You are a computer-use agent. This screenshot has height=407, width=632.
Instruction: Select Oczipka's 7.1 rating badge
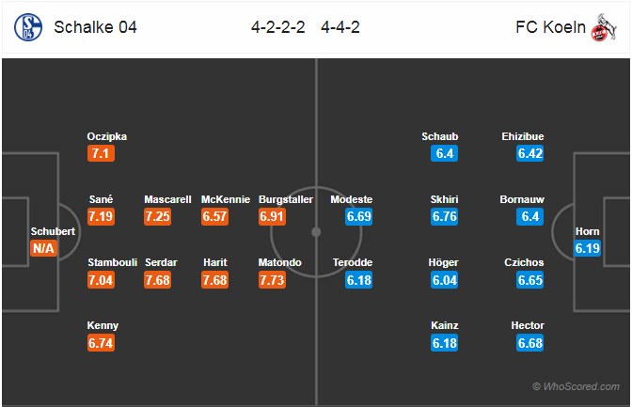[x=101, y=153]
